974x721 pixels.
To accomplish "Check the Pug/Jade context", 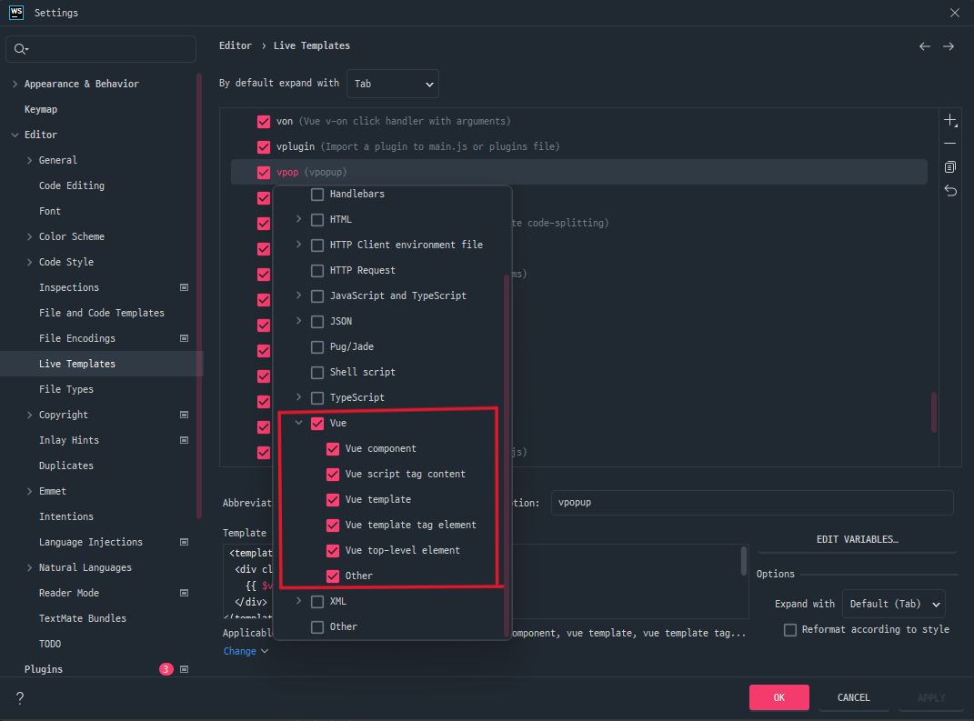I will [x=317, y=347].
